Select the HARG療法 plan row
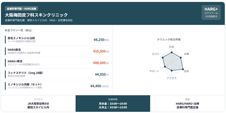Screen dimensions: 226x113 coord(56,51)
